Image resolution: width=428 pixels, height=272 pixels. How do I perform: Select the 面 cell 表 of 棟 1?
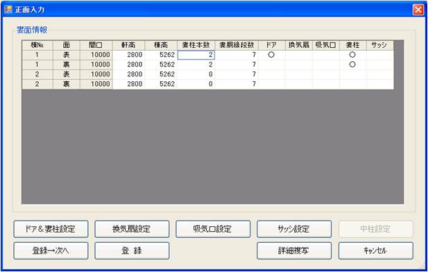pyautogui.click(x=67, y=55)
